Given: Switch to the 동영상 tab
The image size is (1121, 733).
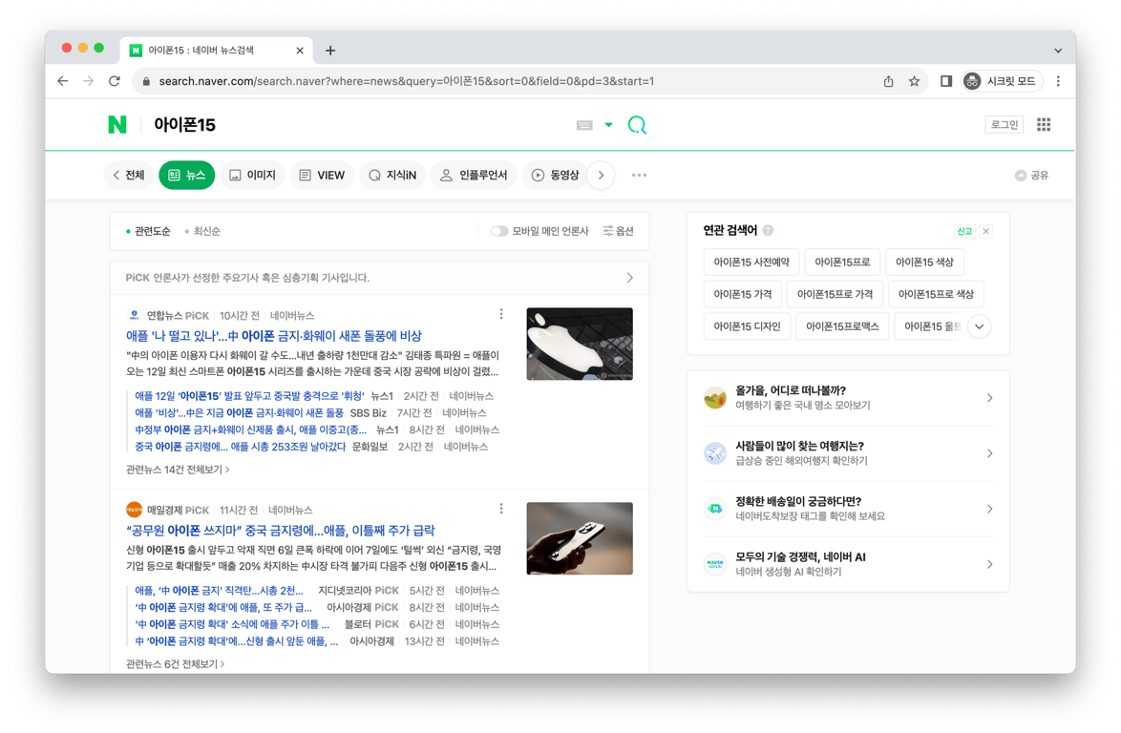Looking at the screenshot, I should [555, 175].
